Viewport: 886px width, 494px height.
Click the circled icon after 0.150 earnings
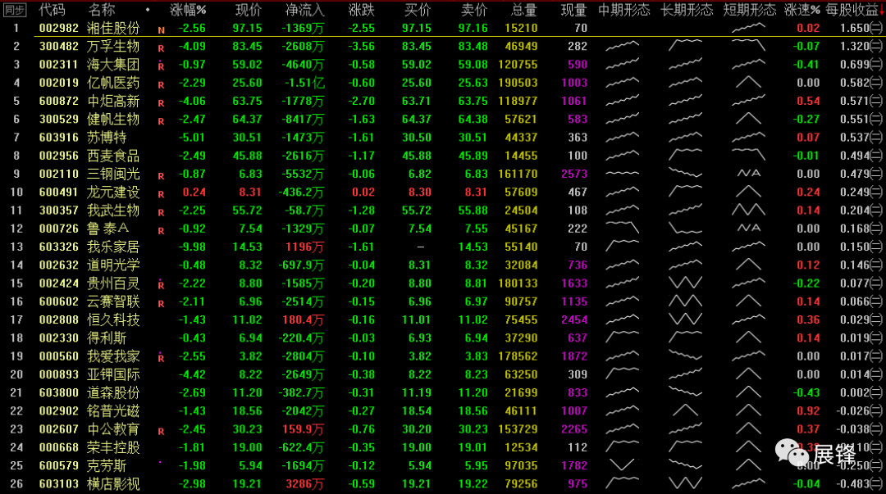pos(876,247)
